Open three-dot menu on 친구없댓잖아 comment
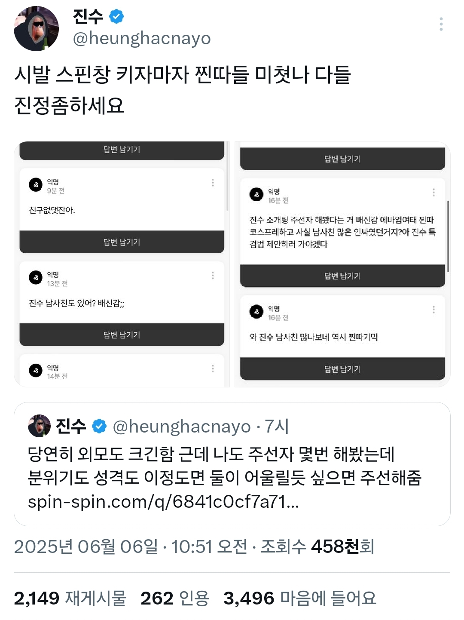Viewport: 464px width, 620px height. tap(213, 183)
